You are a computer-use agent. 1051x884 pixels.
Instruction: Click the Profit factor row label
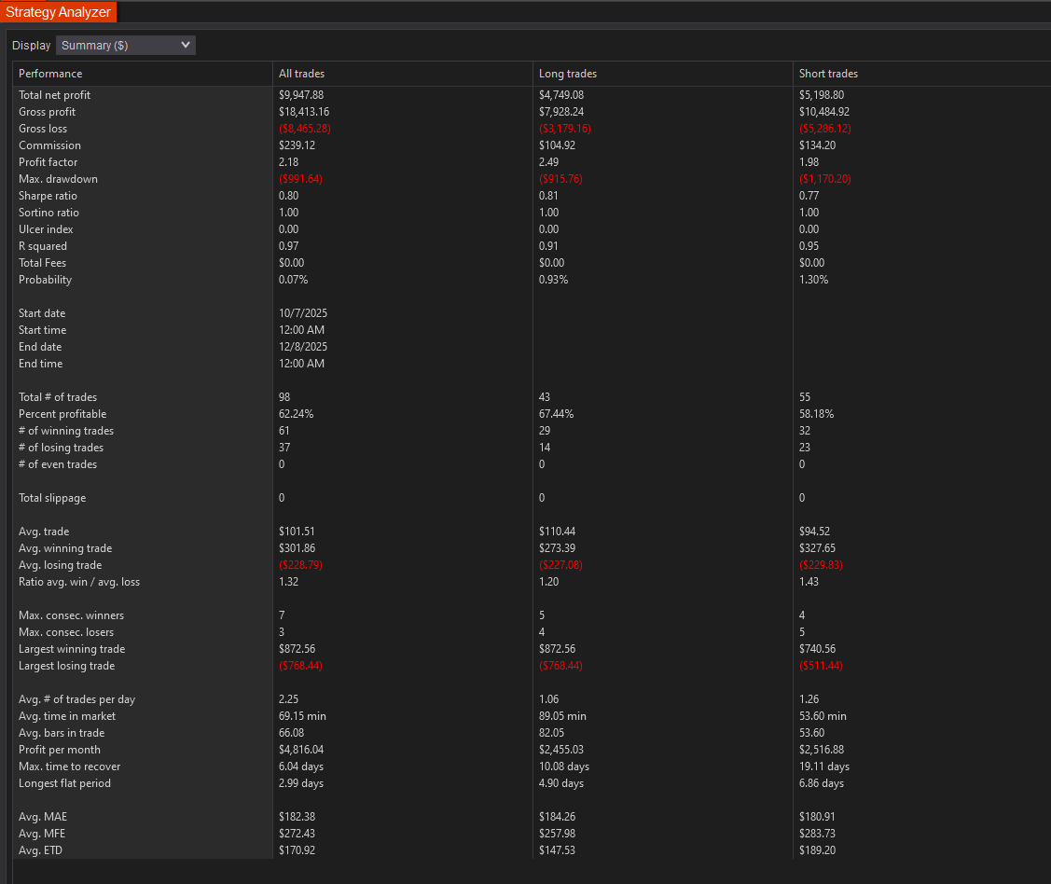[x=48, y=162]
